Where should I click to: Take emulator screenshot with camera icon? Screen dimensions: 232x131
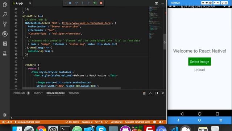point(210,3)
